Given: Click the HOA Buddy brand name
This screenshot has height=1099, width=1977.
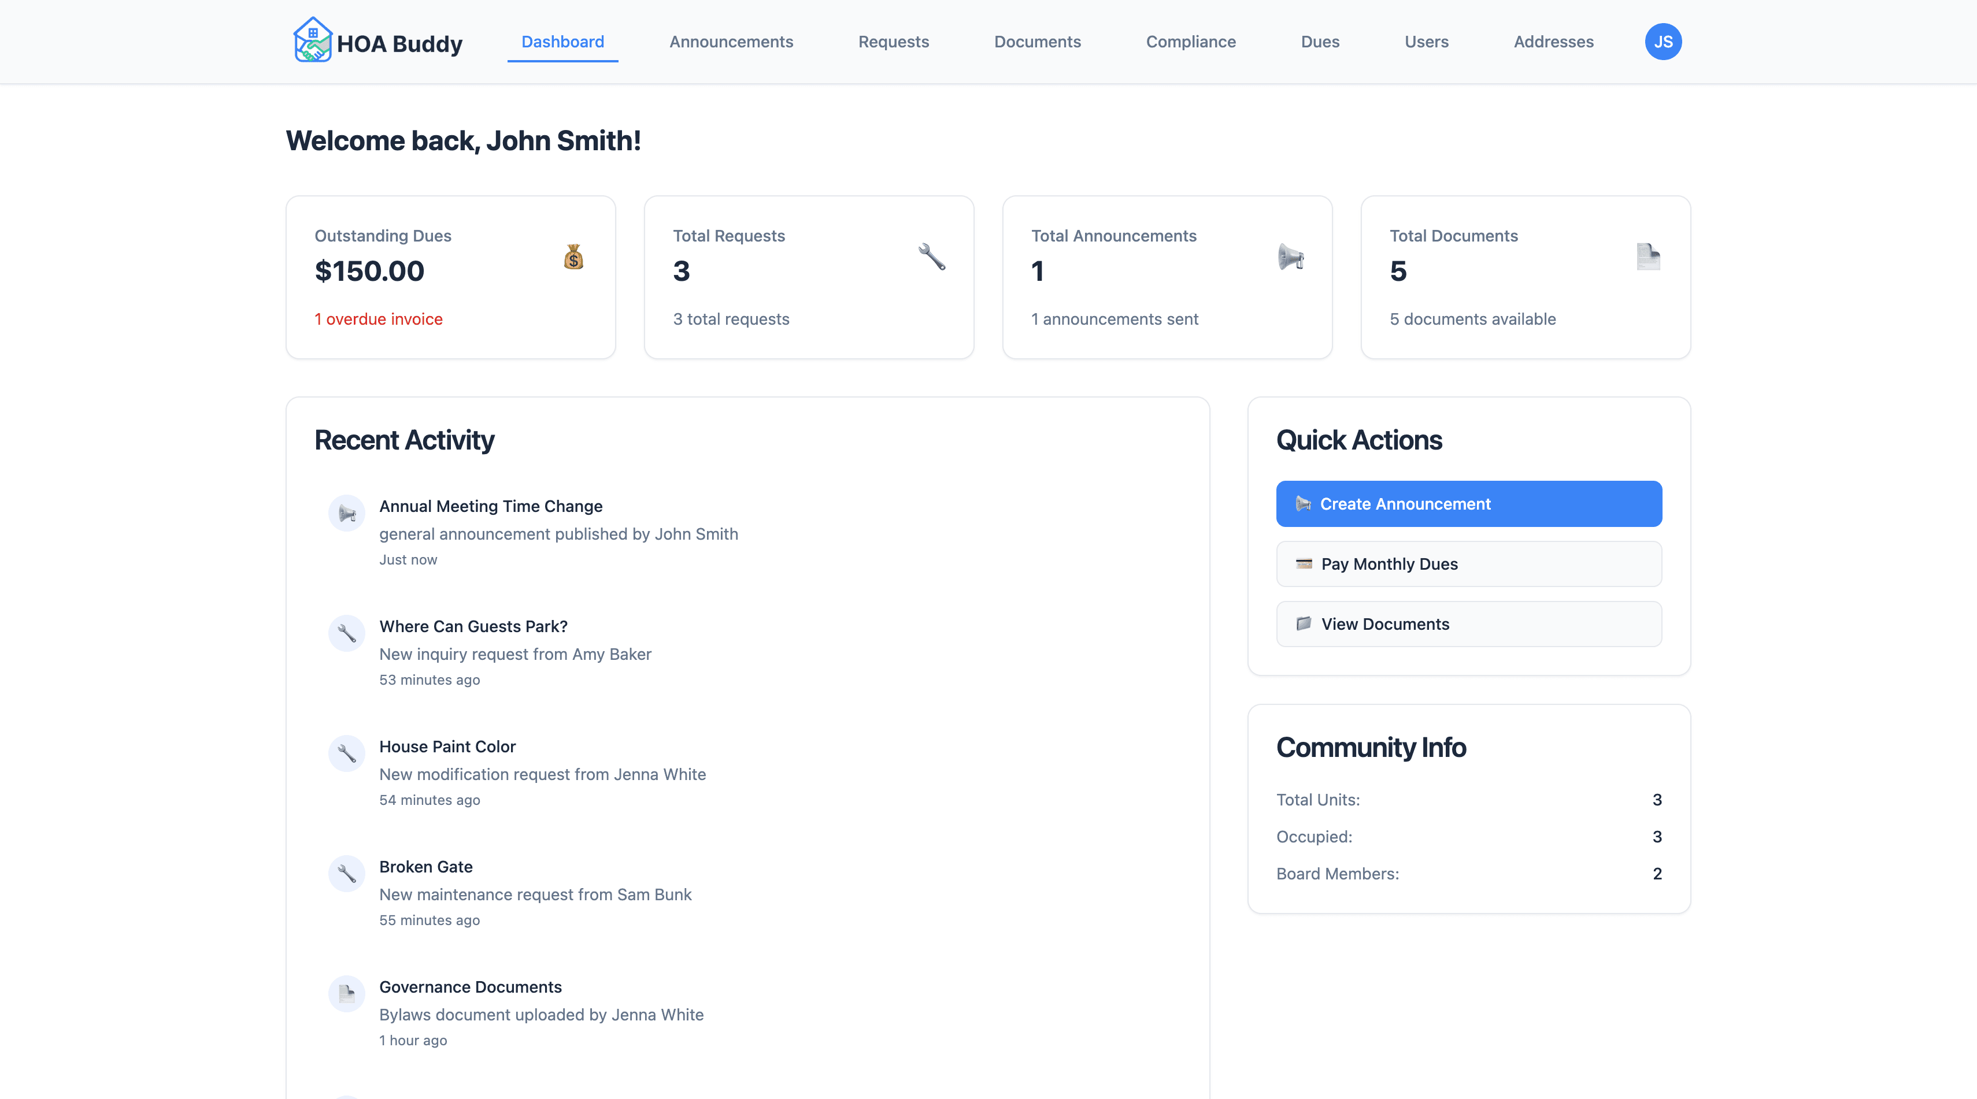Looking at the screenshot, I should coord(400,44).
